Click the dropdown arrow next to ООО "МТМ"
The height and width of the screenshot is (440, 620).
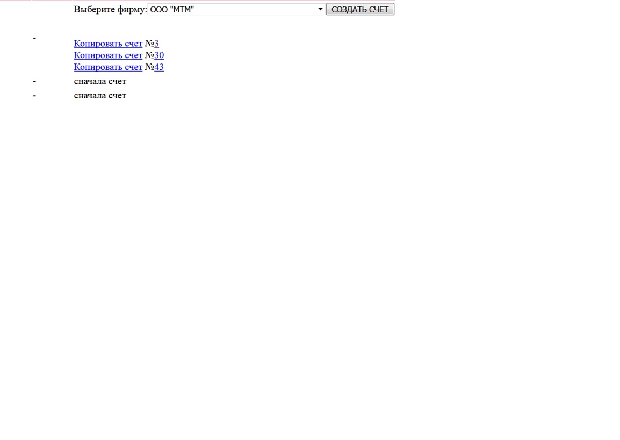pyautogui.click(x=320, y=9)
